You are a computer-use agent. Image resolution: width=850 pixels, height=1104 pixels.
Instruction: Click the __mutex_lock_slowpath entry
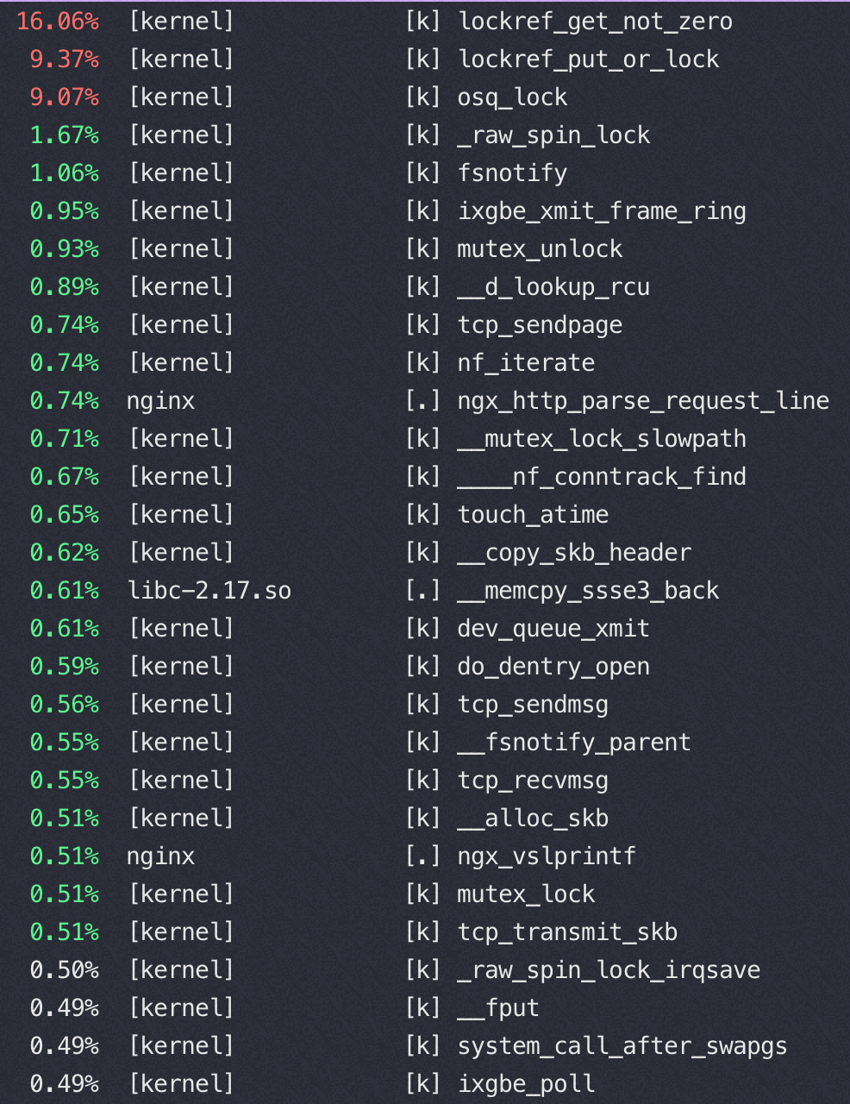tap(602, 438)
